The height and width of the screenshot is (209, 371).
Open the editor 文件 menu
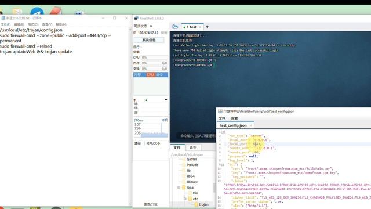point(222,118)
